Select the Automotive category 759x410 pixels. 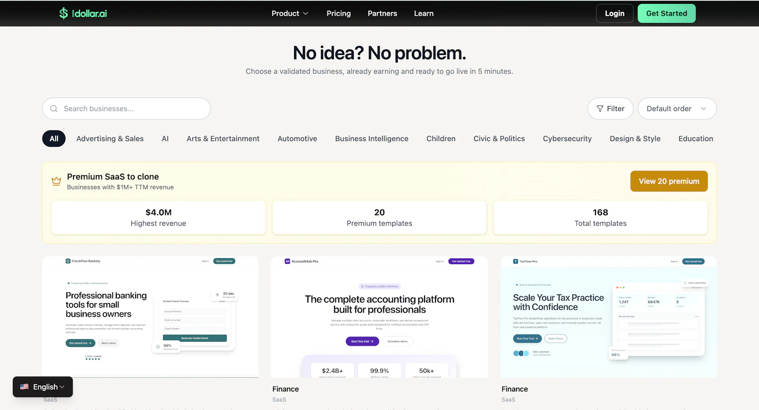tap(297, 139)
